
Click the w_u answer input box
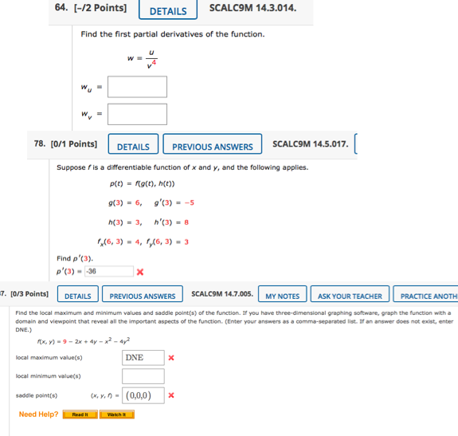137,87
